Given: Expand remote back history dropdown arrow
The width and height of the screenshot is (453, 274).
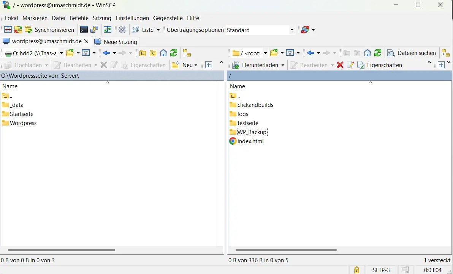Looking at the screenshot, I should (318, 53).
